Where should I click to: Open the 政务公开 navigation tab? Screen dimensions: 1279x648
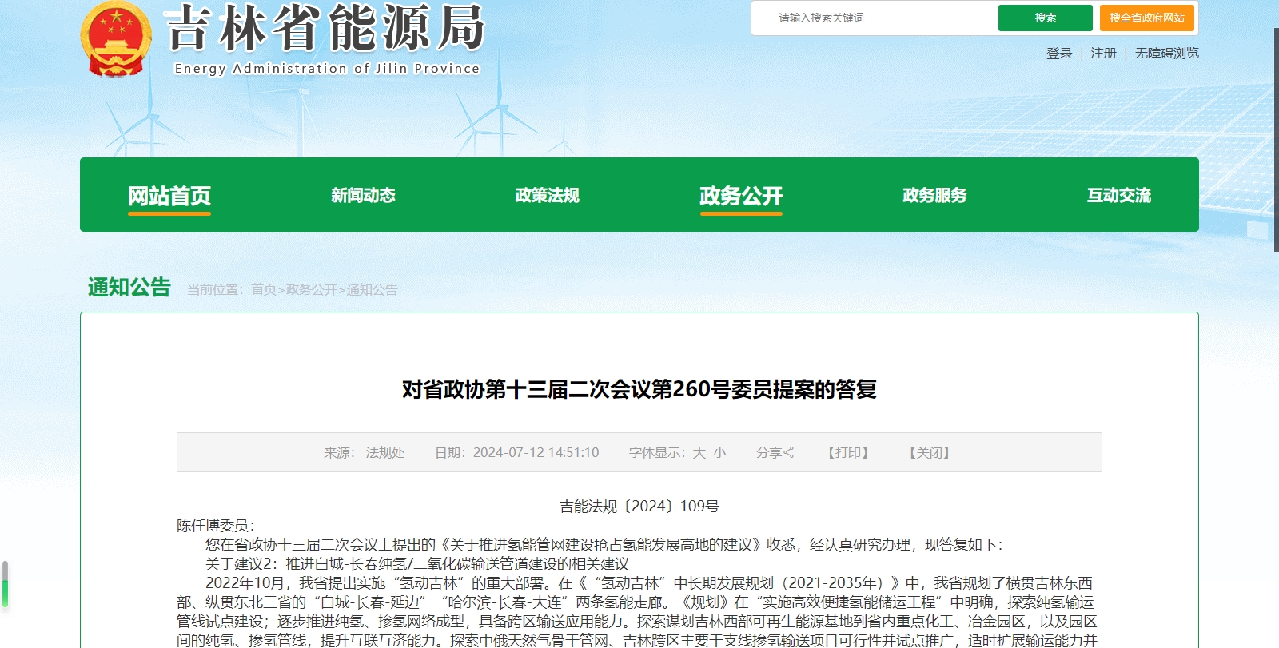tap(741, 196)
